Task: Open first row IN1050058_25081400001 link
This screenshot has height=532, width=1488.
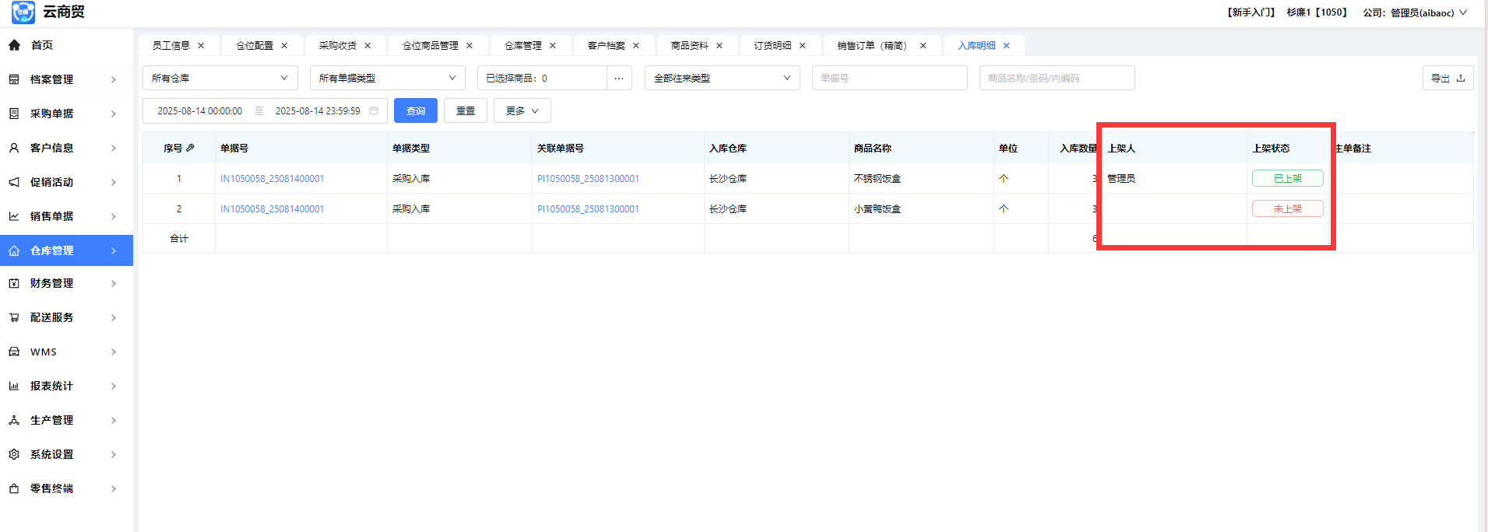Action: (272, 179)
